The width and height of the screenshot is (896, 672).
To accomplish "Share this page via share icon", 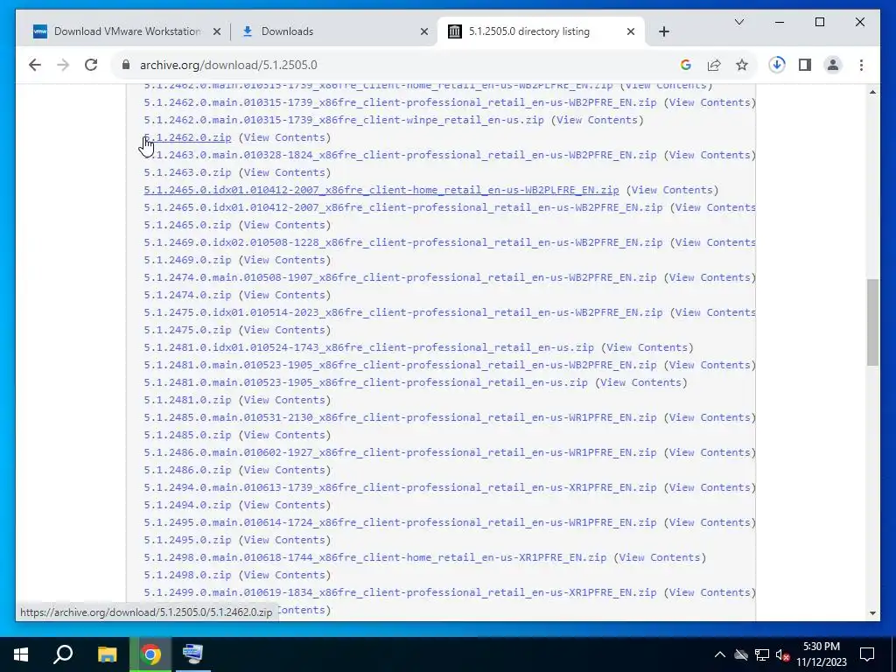I will (x=714, y=65).
